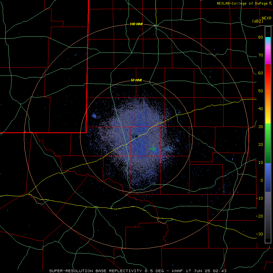
Task: Click the 60 dBZ scale value
Action: (x=261, y=73)
